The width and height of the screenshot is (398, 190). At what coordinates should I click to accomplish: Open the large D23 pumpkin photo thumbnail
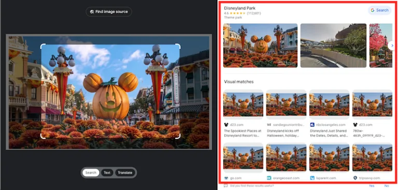260,46
